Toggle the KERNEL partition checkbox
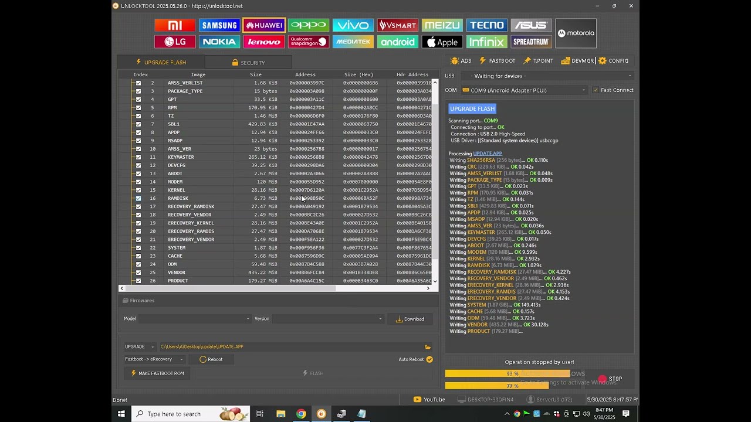The height and width of the screenshot is (422, 751). (x=138, y=190)
